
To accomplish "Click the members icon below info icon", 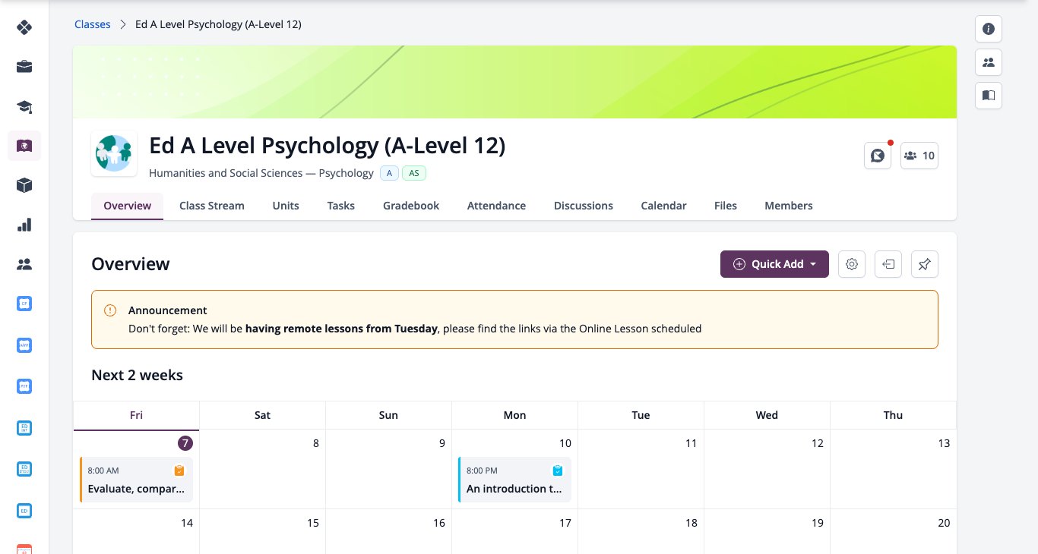I will tap(989, 62).
